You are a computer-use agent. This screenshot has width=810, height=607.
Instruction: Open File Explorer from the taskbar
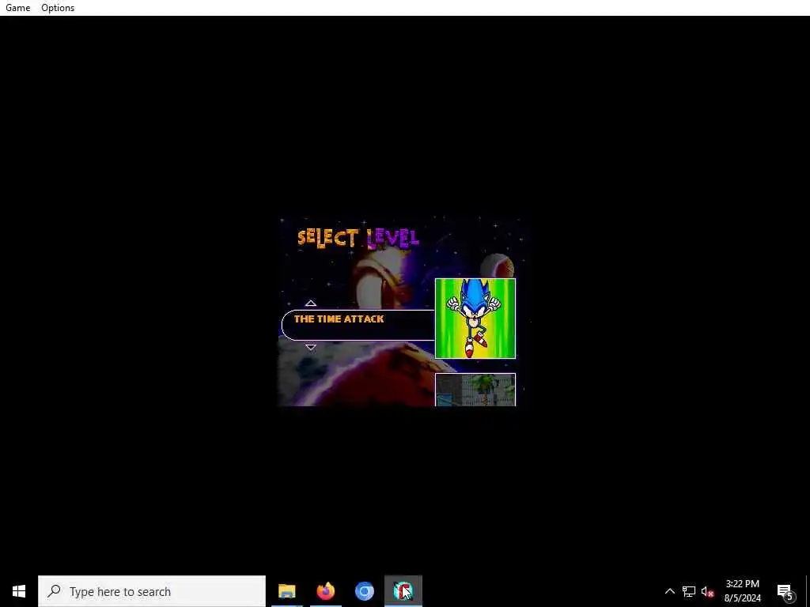coord(286,591)
